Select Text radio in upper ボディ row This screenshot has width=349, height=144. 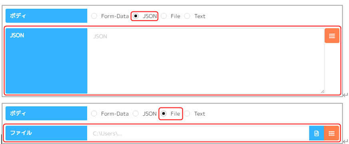[x=187, y=16]
